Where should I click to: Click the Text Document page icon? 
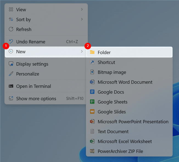point(92,131)
